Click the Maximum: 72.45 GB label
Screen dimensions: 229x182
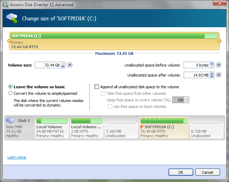pyautogui.click(x=114, y=53)
